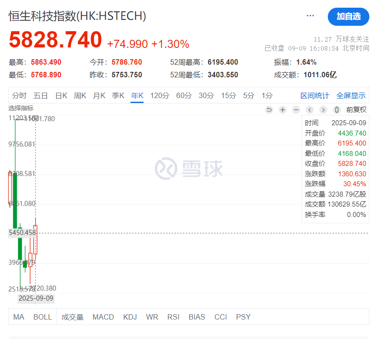Open the 选择指标 indicator selector
382x339 pixels.
tap(21, 108)
